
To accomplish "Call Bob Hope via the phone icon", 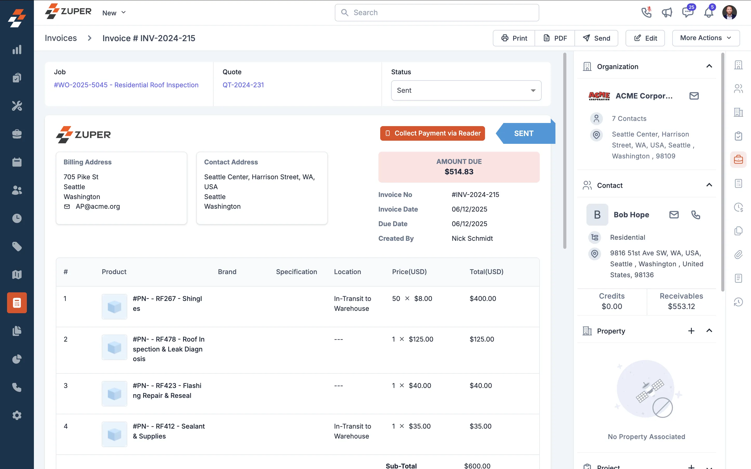I will click(x=696, y=214).
